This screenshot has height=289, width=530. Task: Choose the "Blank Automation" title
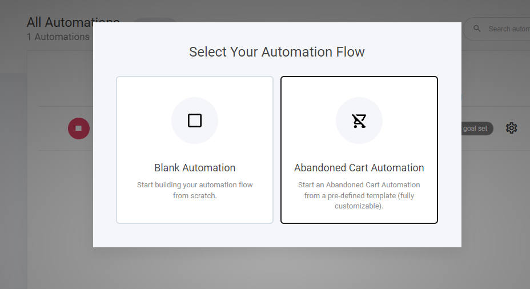click(x=195, y=168)
